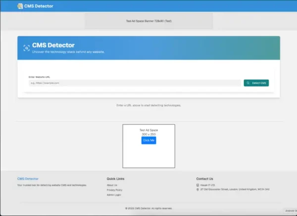
Task: Click 'Your trusted tool for detecting' tagline
Action: pyautogui.click(x=51, y=185)
